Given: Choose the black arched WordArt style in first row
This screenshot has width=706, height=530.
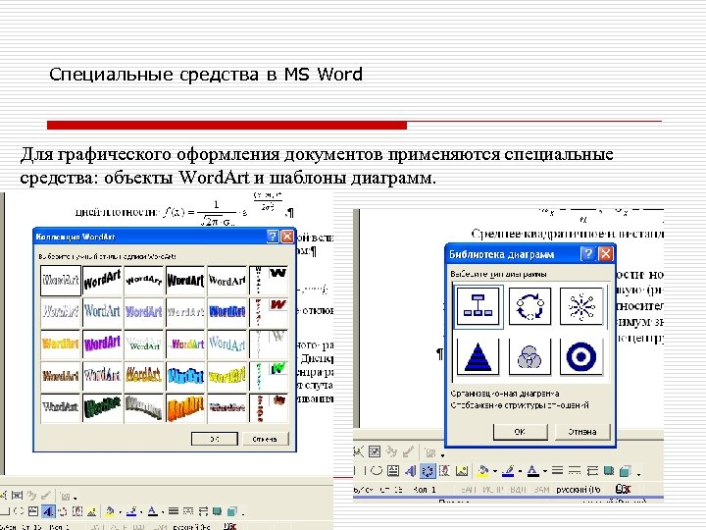Looking at the screenshot, I should (x=143, y=281).
